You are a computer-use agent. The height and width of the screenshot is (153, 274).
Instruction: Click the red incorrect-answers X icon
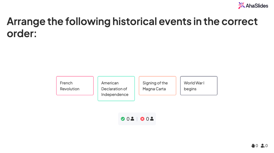[x=142, y=119]
